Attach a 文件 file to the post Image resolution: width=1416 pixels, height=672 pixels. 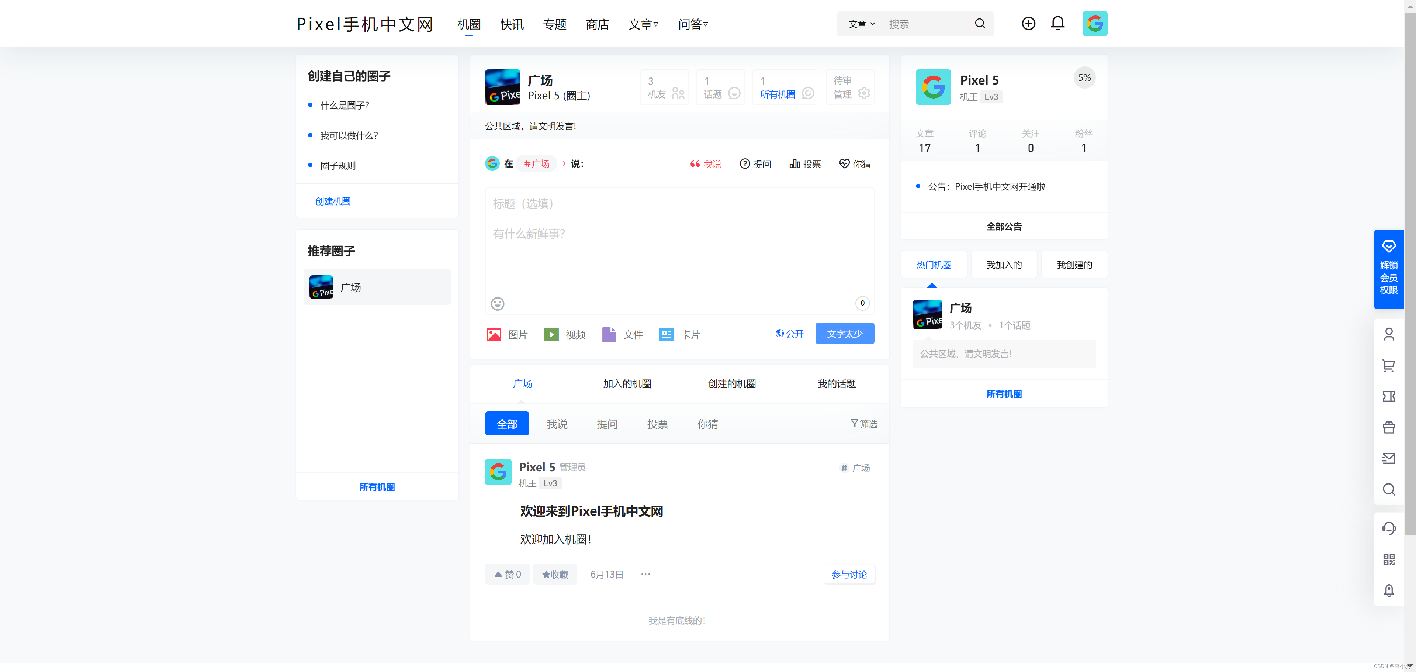coord(622,334)
